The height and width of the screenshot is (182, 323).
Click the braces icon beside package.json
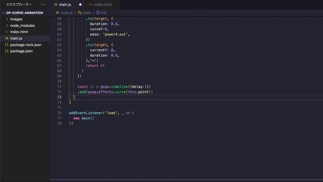pos(7,51)
